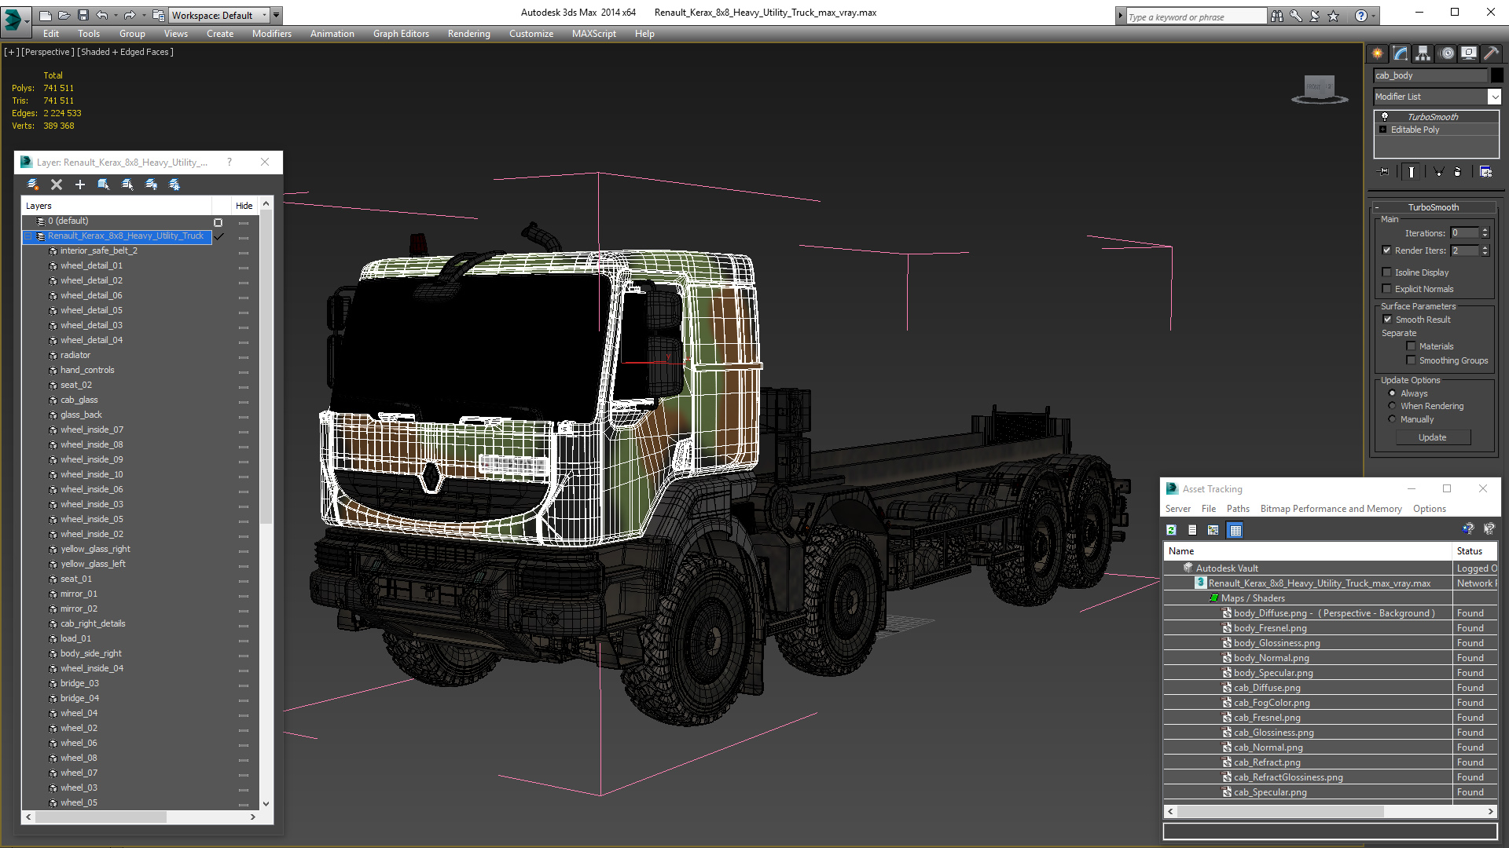
Task: Click the help question mark icon
Action: (1361, 16)
